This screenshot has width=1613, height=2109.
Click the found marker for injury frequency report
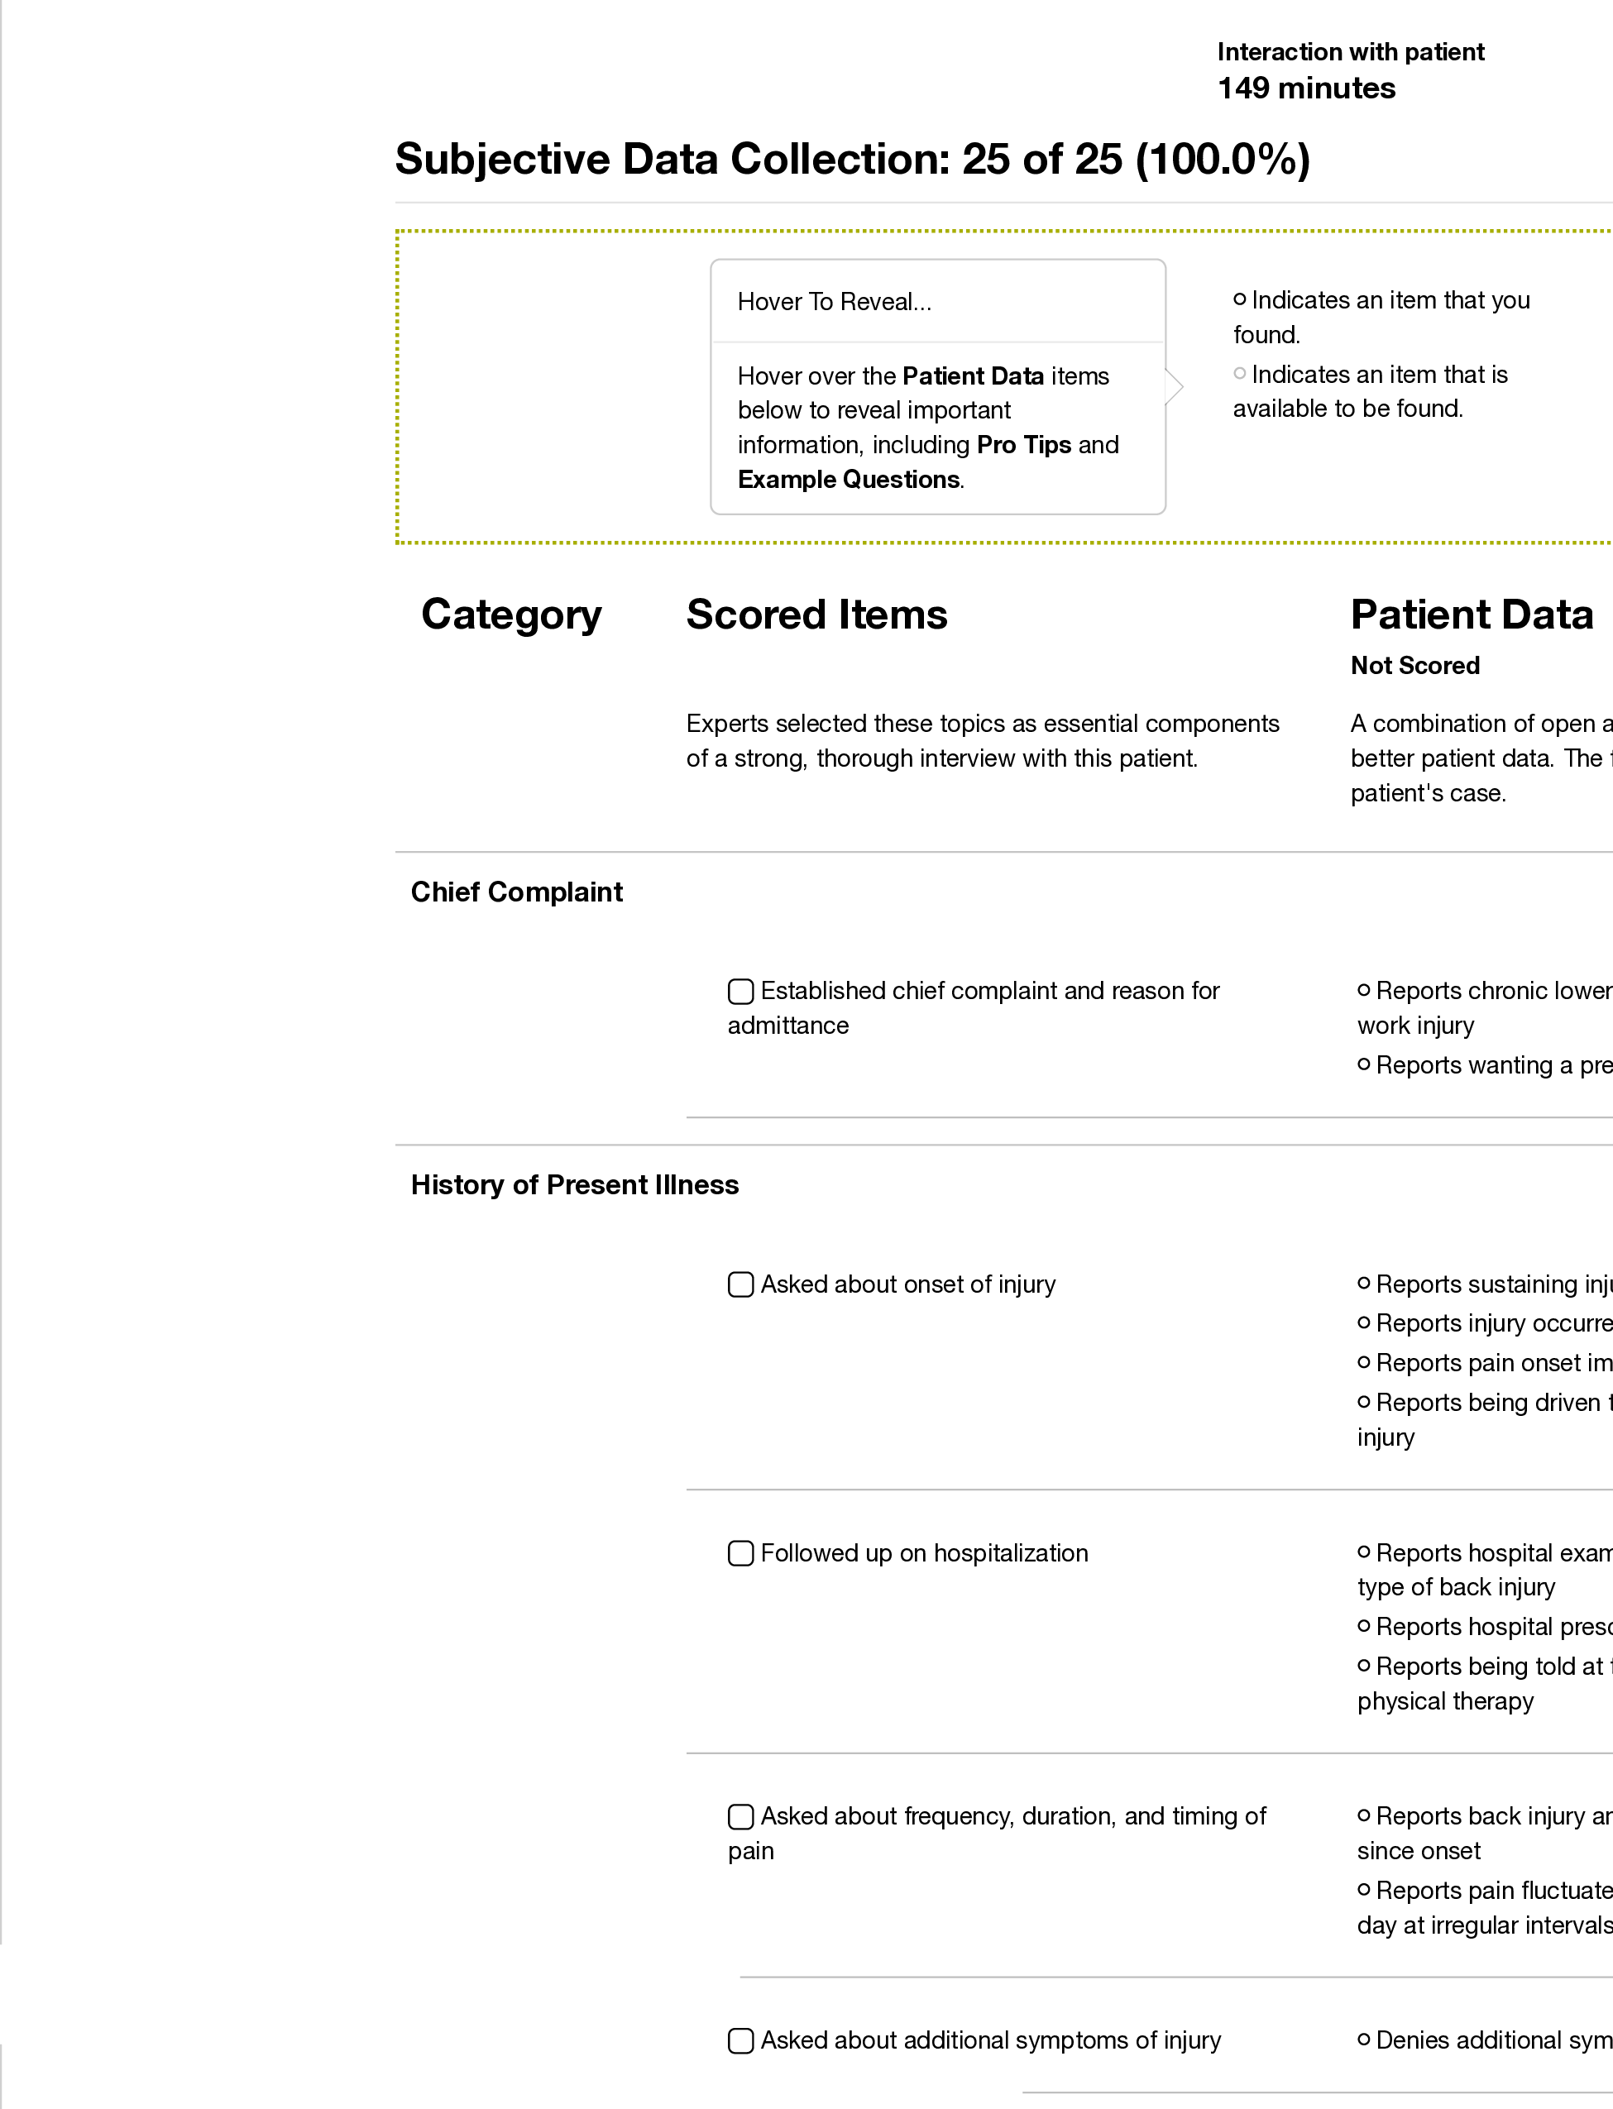[x=1364, y=1817]
